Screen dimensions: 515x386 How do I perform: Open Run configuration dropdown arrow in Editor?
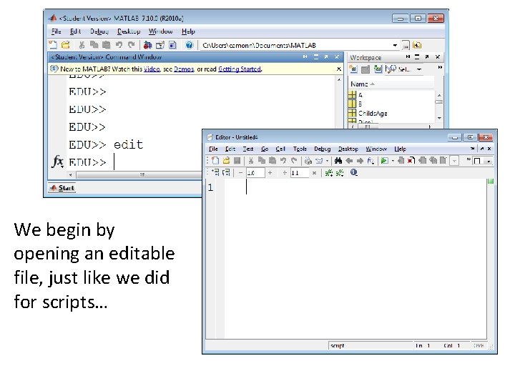coord(393,161)
